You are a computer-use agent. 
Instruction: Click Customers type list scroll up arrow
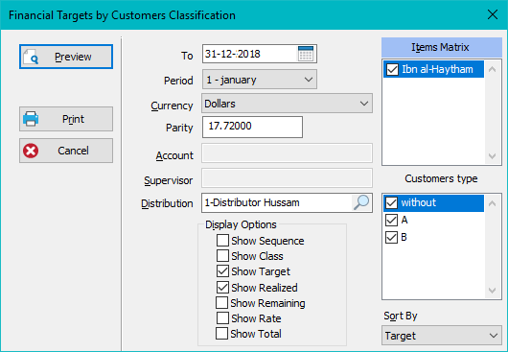click(x=492, y=203)
